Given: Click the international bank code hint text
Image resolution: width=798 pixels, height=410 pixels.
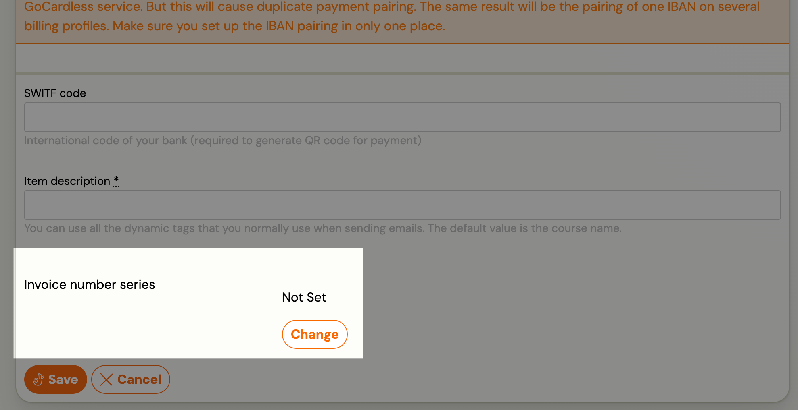Looking at the screenshot, I should point(223,140).
